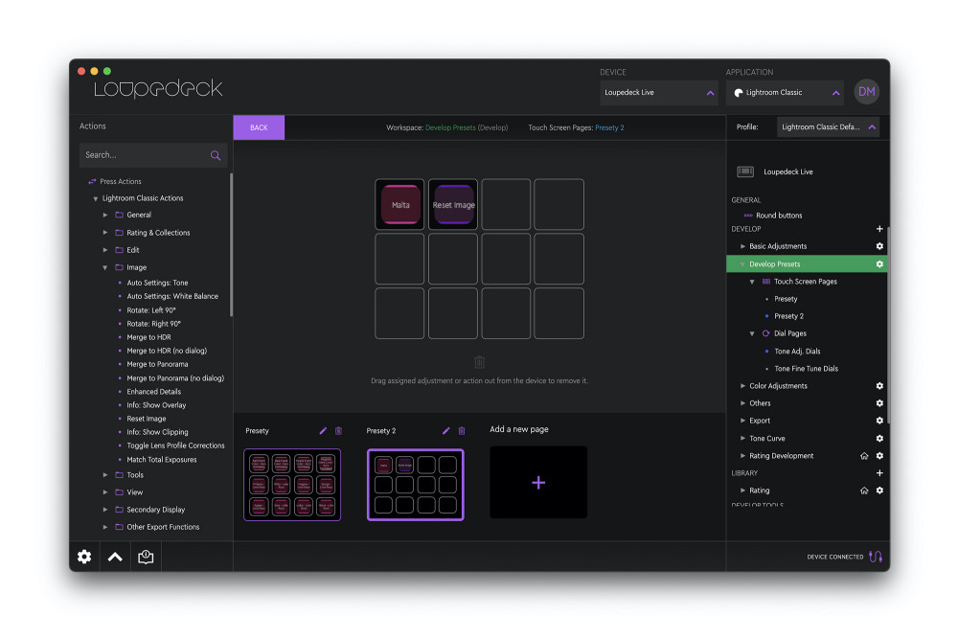Image resolution: width=958 pixels, height=639 pixels.
Task: Click the BACK button
Action: click(x=259, y=127)
